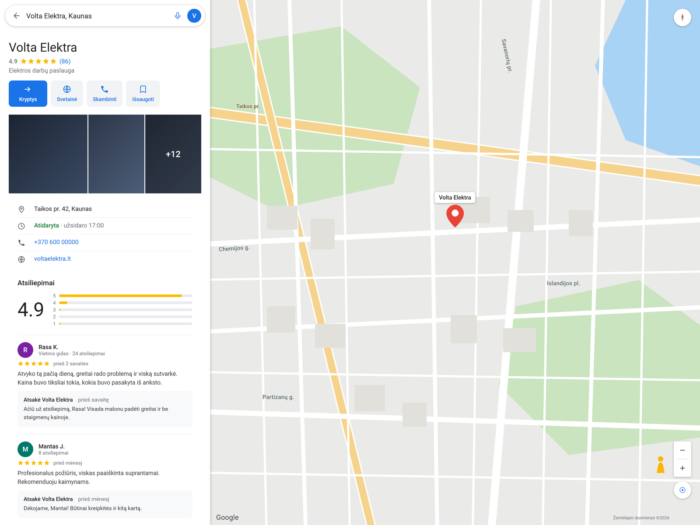The height and width of the screenshot is (525, 700).
Task: Open the second business photo
Action: point(116,154)
